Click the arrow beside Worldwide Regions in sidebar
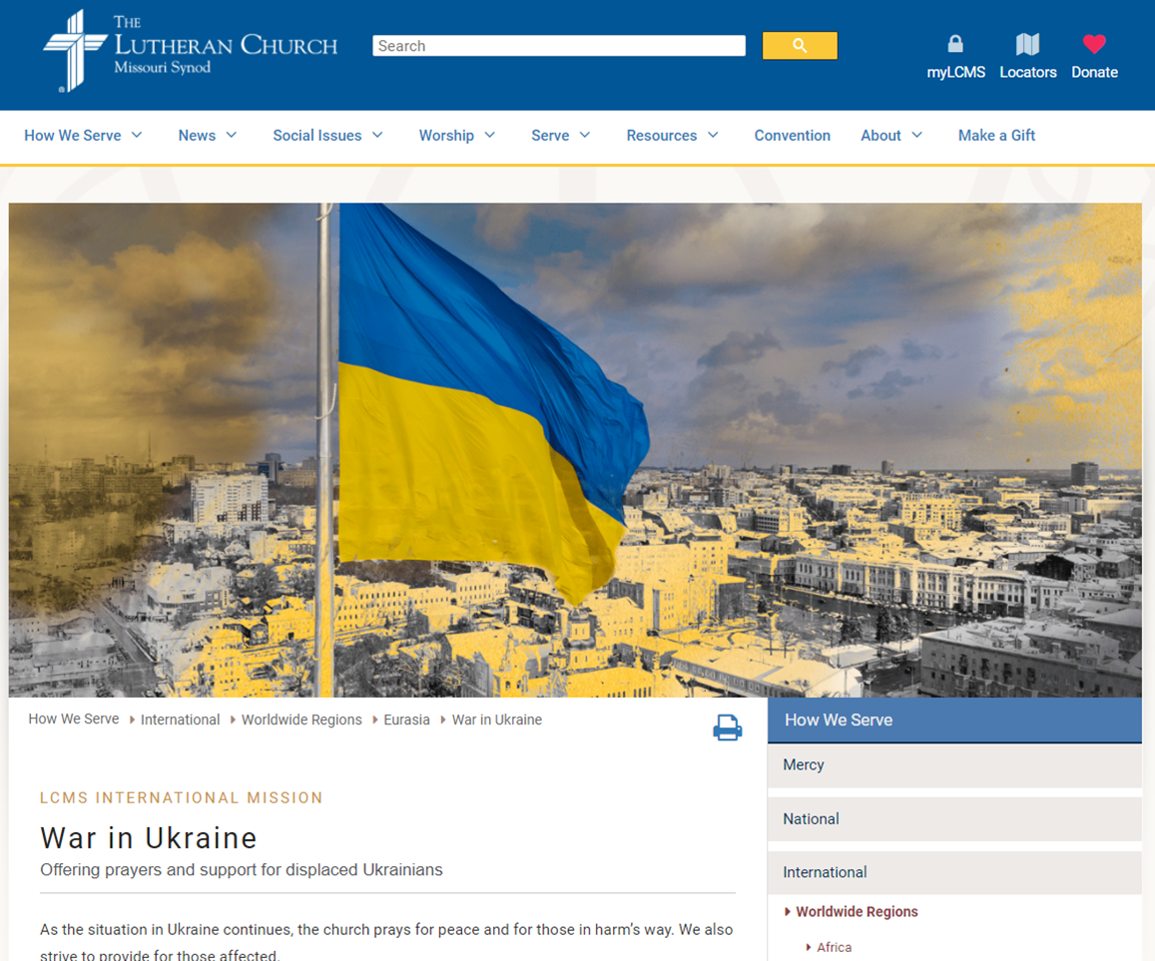 coord(788,912)
